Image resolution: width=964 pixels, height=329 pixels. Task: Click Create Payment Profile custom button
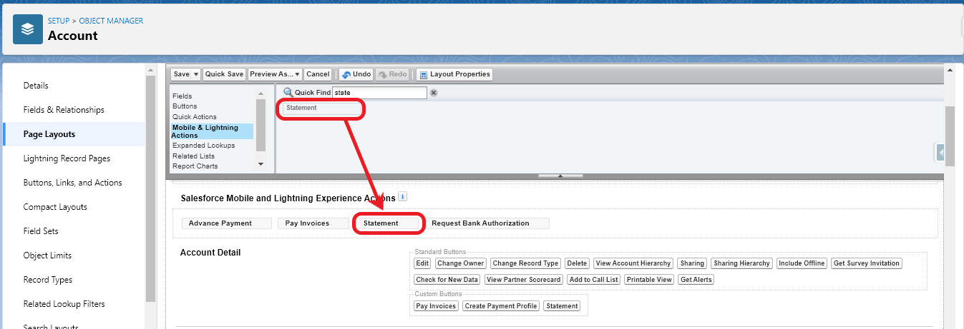coord(500,306)
